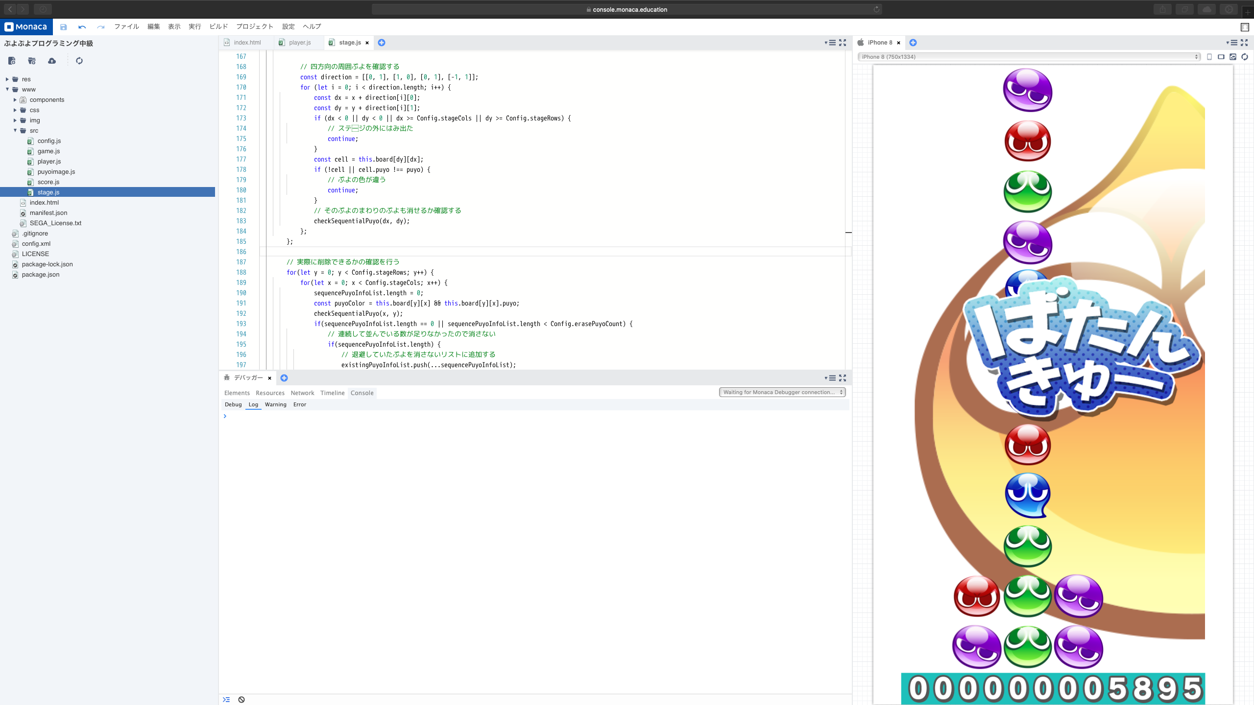Open the iPhone 8 (750x1334) device dropdown

click(1029, 57)
